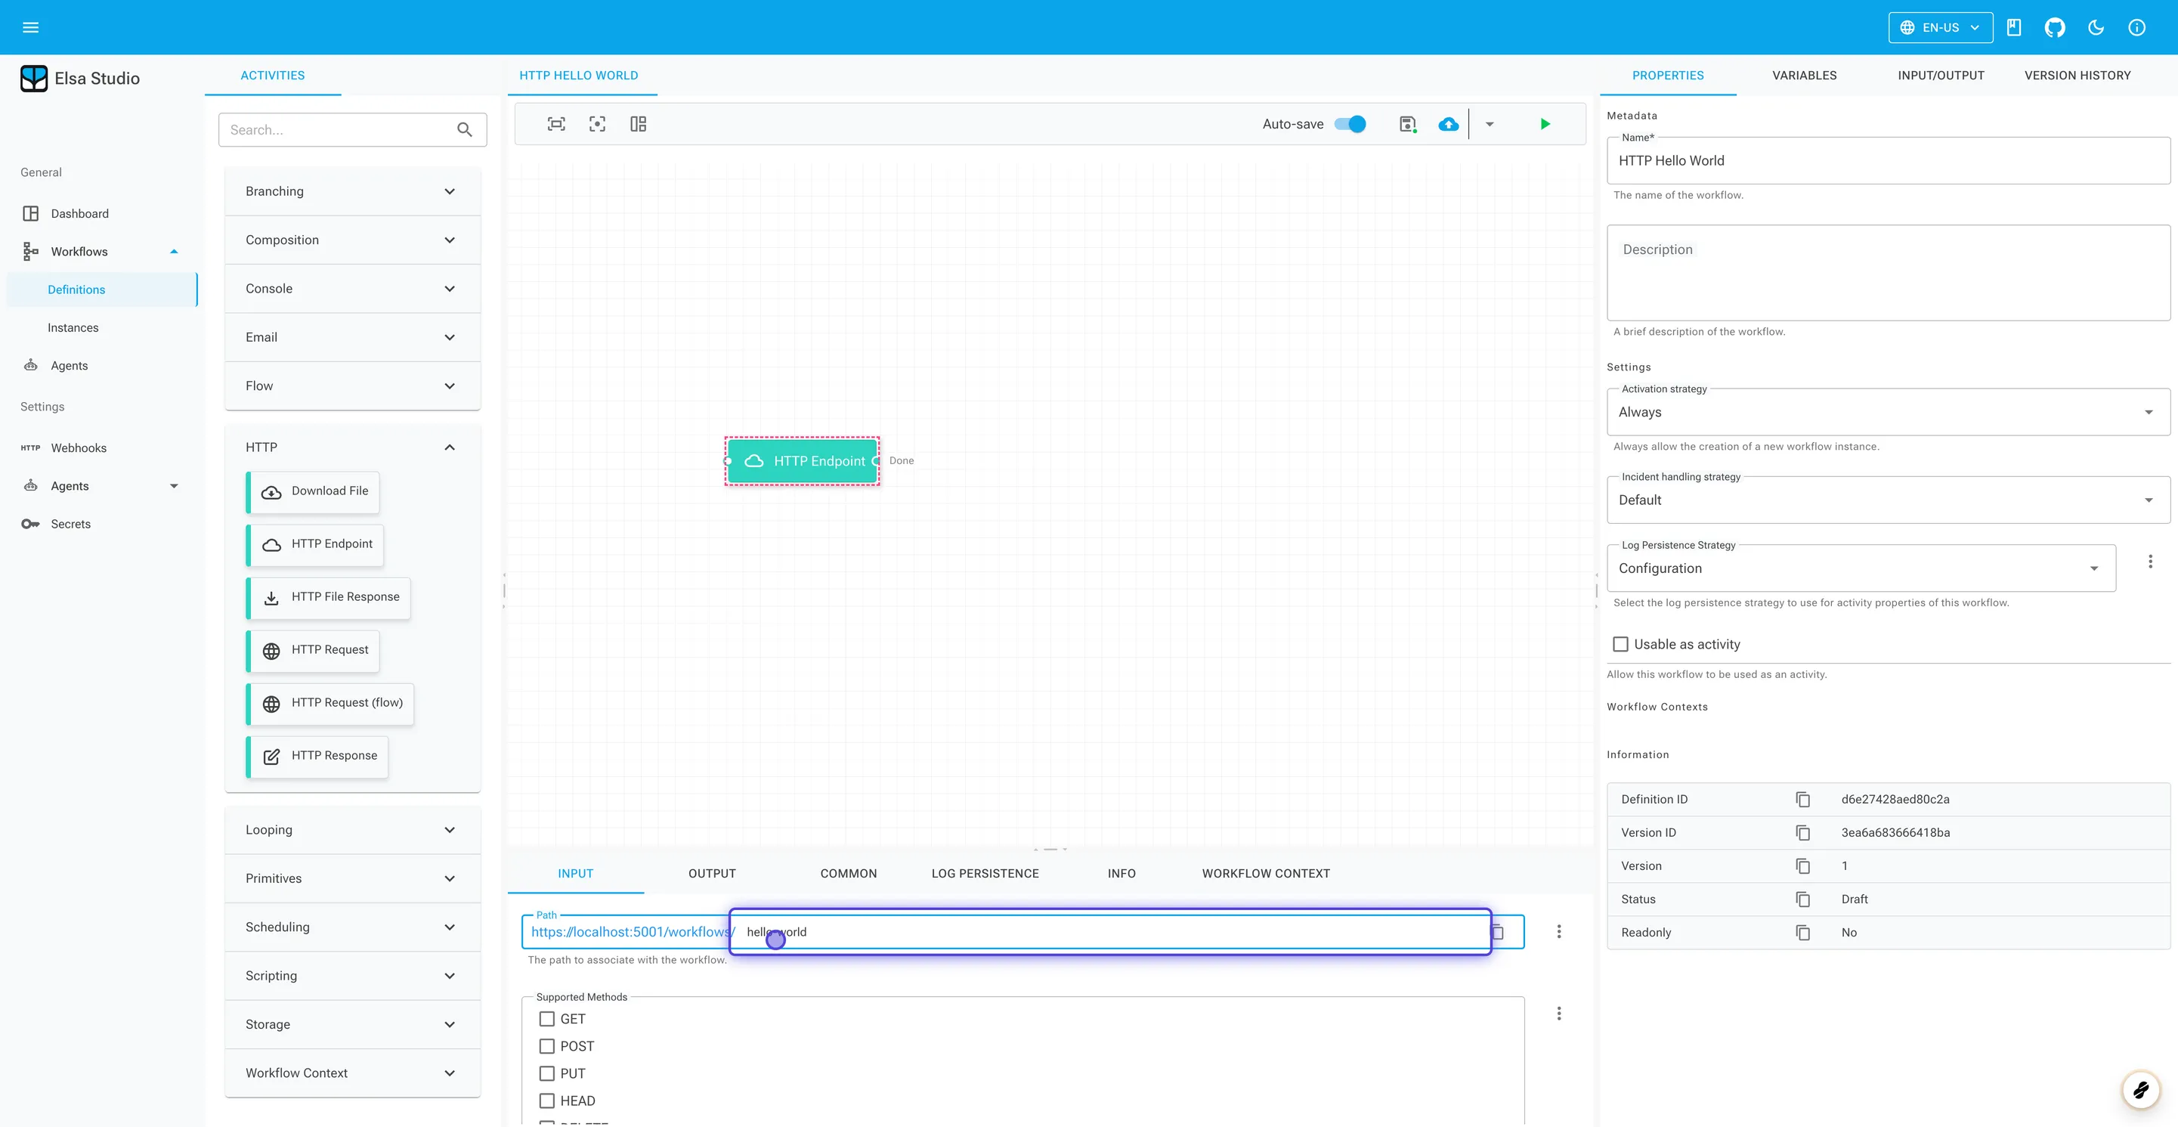Open the Output tab
This screenshot has width=2178, height=1127.
(x=712, y=873)
